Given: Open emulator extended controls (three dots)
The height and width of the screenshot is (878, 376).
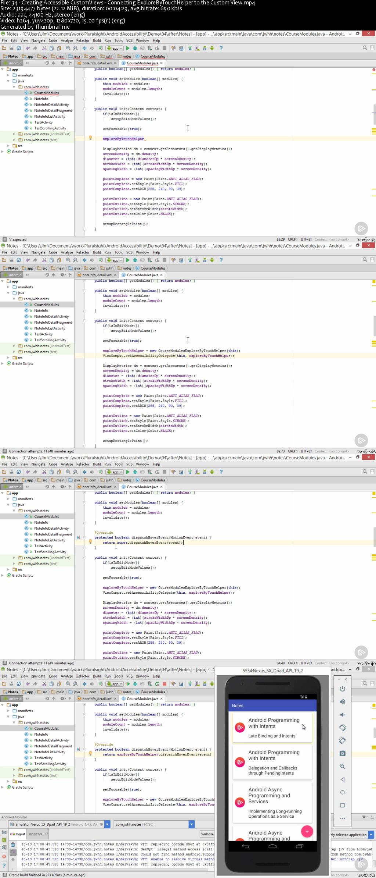Looking at the screenshot, I should (342, 818).
